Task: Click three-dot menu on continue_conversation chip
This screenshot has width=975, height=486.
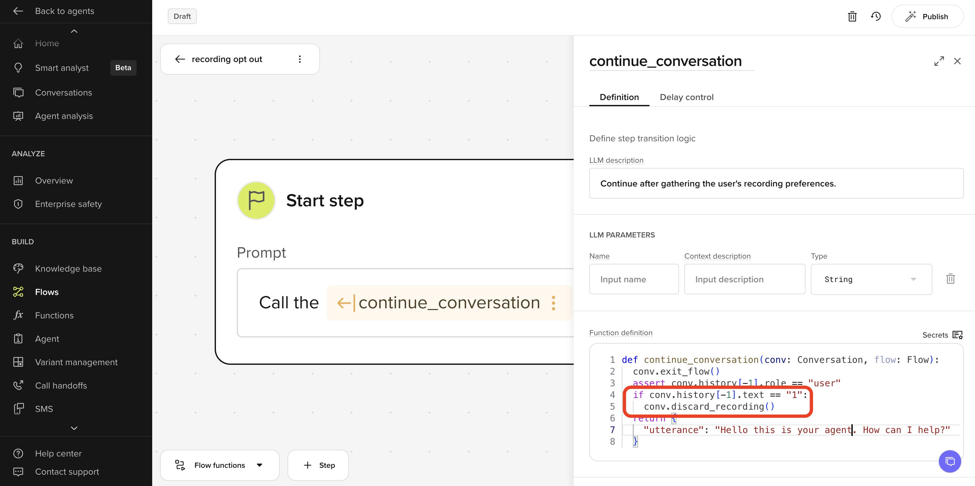Action: pyautogui.click(x=554, y=303)
